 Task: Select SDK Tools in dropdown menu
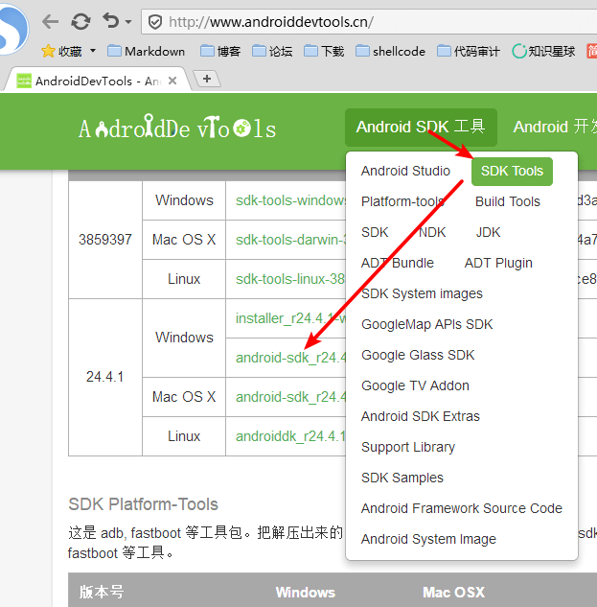(512, 171)
